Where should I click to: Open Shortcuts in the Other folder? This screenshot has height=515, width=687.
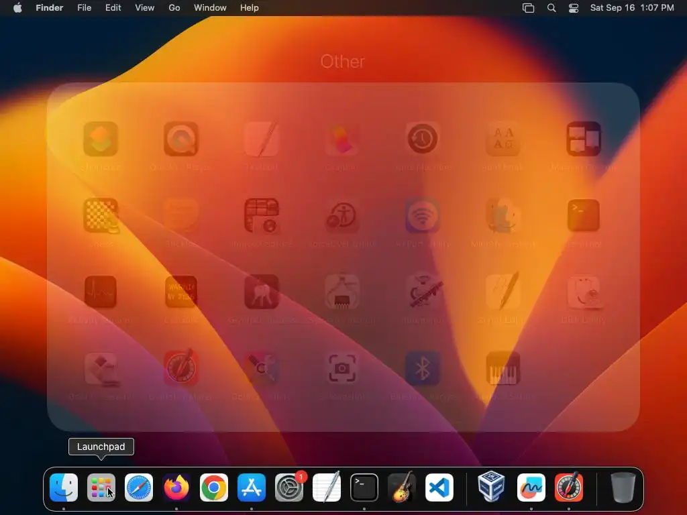tap(101, 139)
